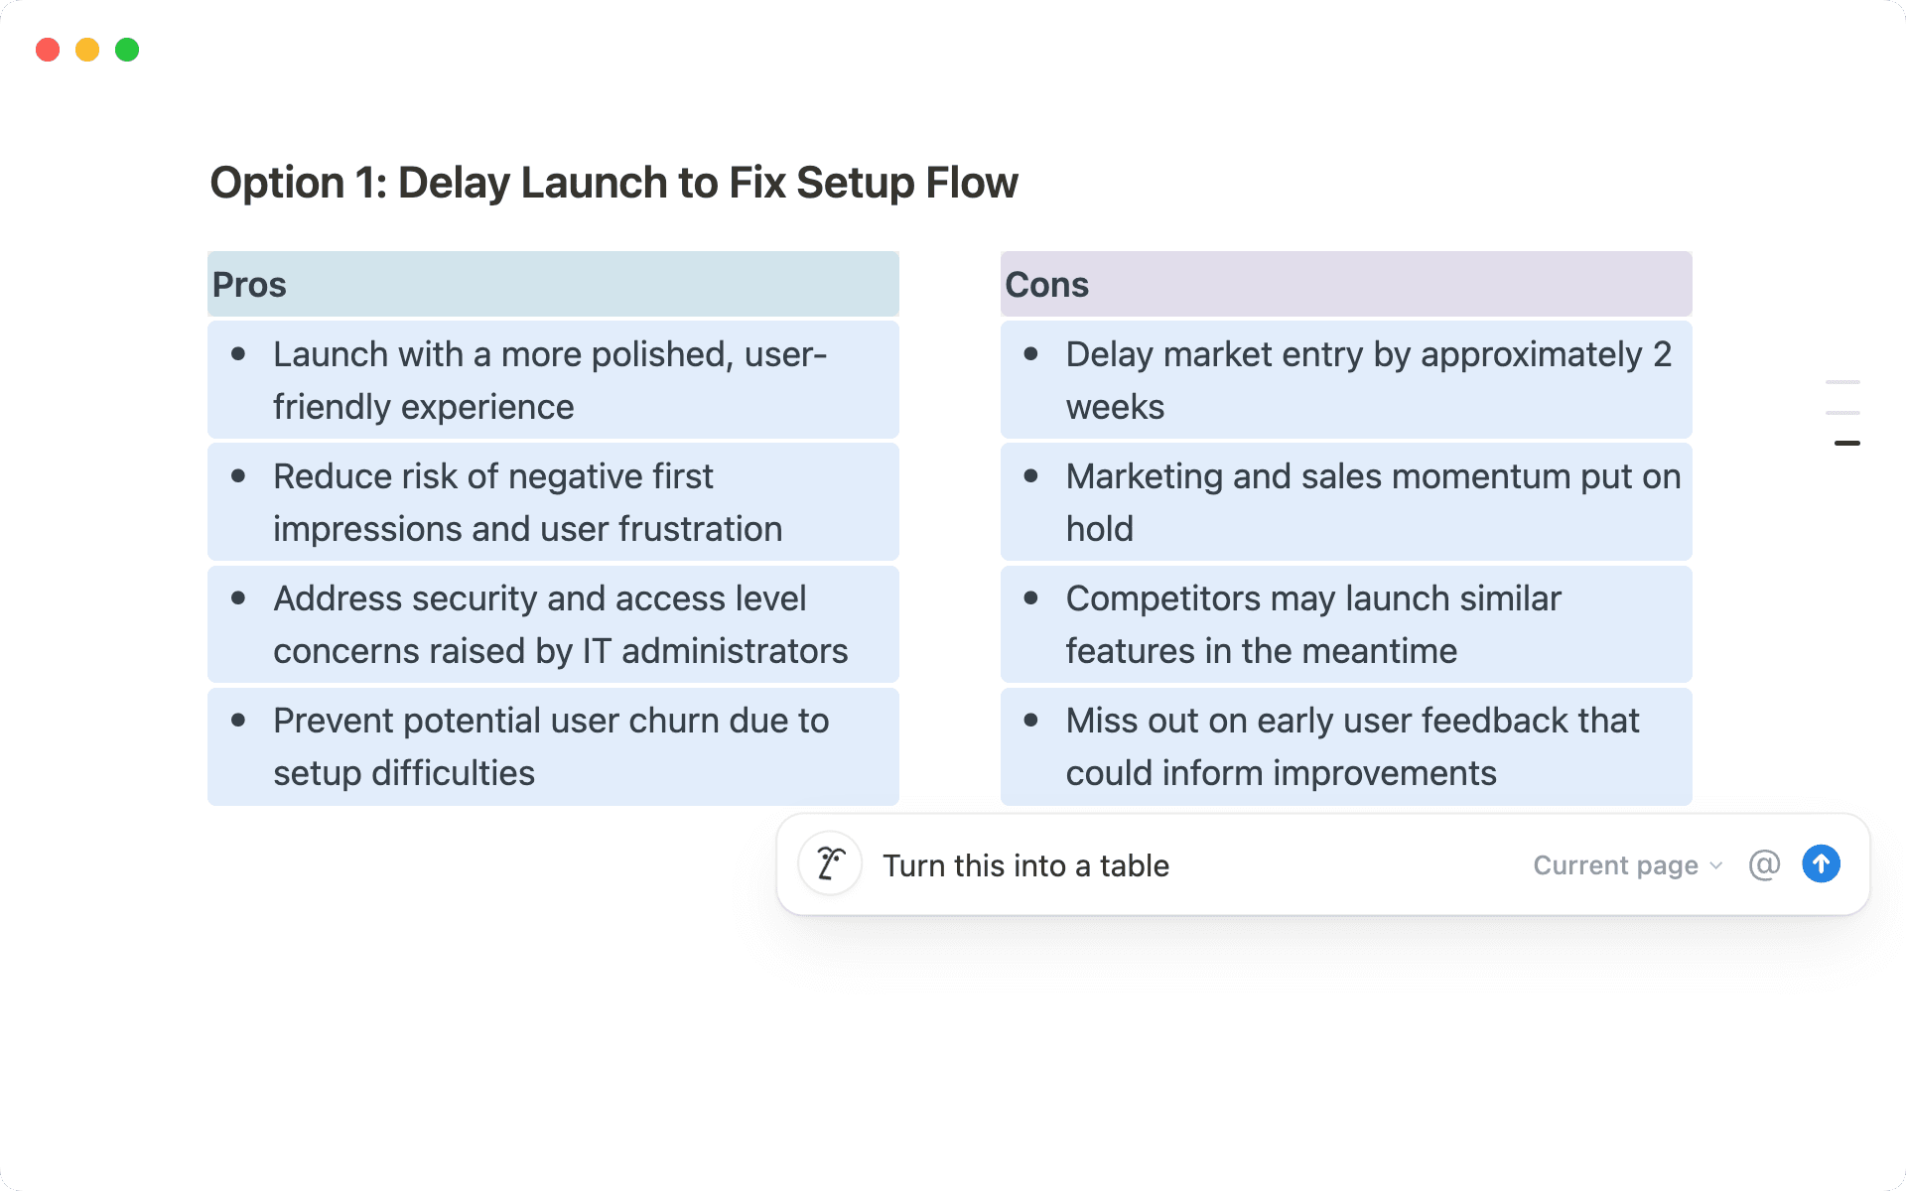Submit prompt with blue arrow button
1906x1191 pixels.
pos(1821,864)
